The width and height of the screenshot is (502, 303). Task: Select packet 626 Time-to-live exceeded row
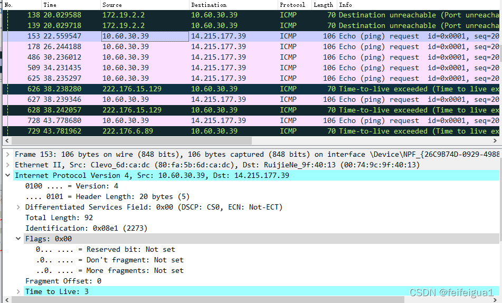(251, 89)
